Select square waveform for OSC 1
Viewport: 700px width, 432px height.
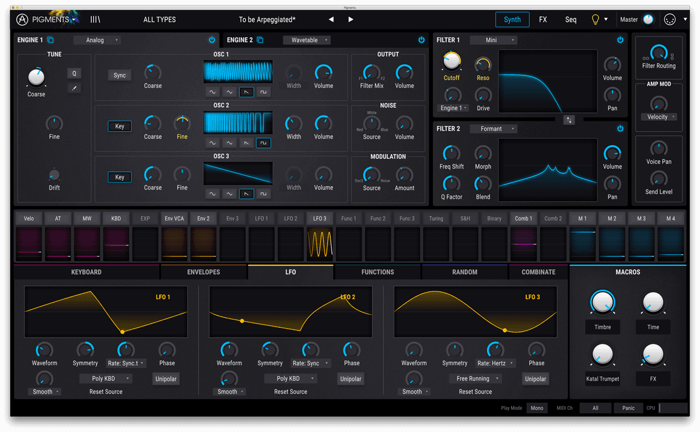(x=263, y=92)
